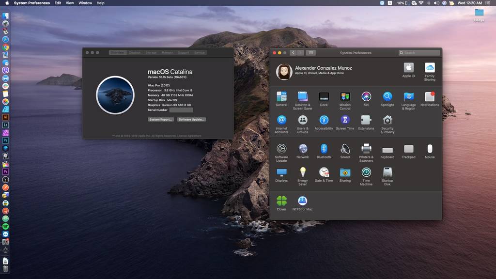Switch to Service tab in About window
This screenshot has width=496, height=279.
click(x=199, y=52)
